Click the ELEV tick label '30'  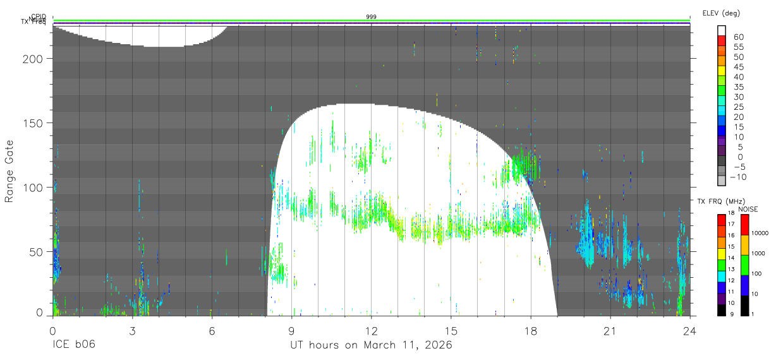[739, 97]
